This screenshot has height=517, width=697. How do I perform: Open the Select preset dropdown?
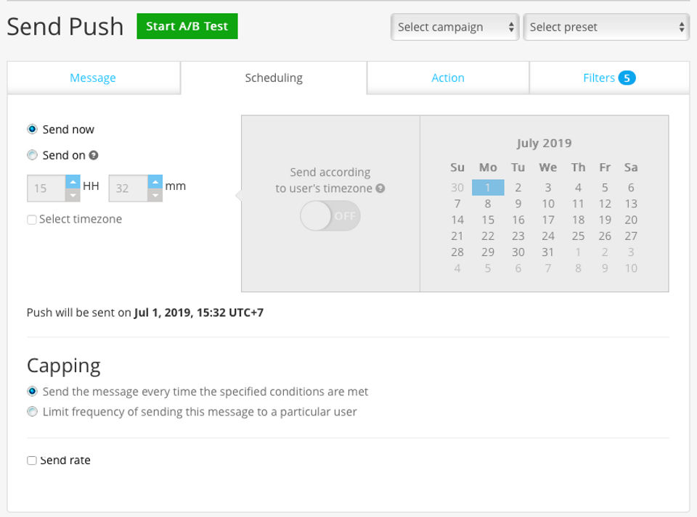606,28
